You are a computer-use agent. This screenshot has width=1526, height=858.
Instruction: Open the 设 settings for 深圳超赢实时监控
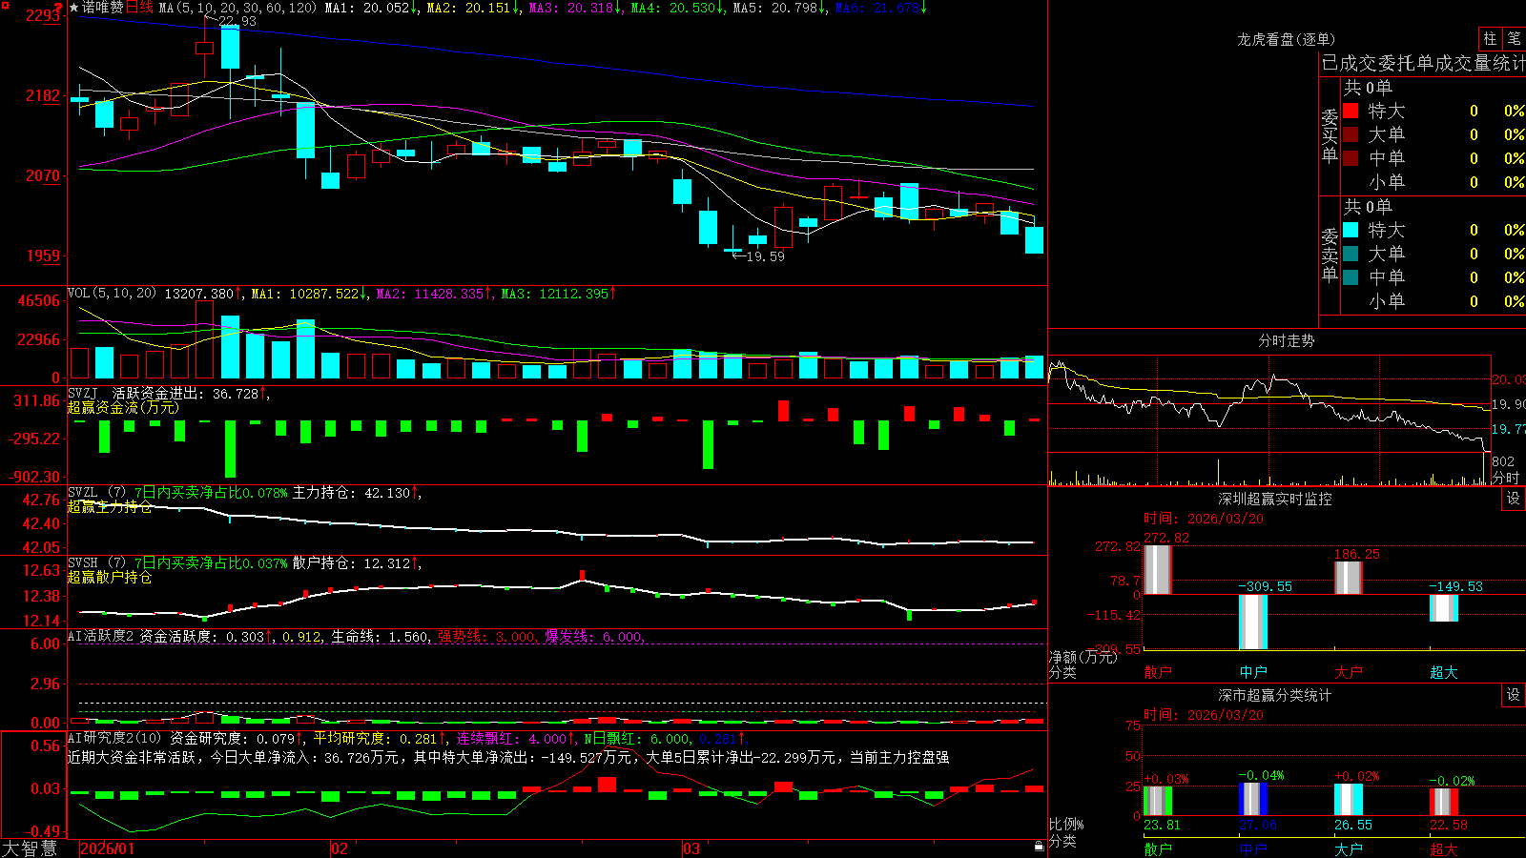(1514, 499)
